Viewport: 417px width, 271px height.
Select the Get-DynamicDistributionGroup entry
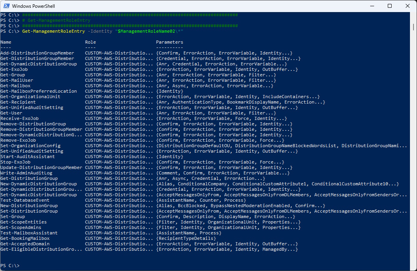click(x=39, y=64)
